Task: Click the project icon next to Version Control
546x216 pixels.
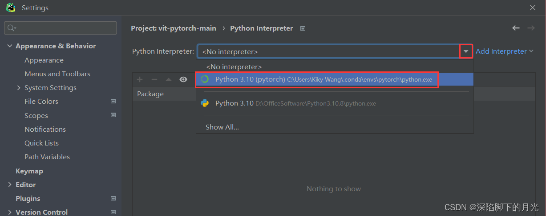Action: [113, 212]
